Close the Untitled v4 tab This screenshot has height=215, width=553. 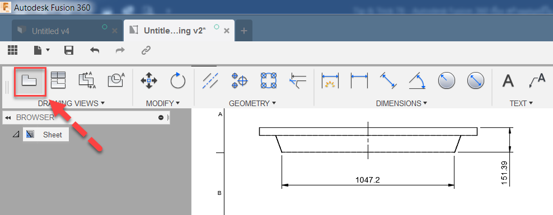click(115, 31)
